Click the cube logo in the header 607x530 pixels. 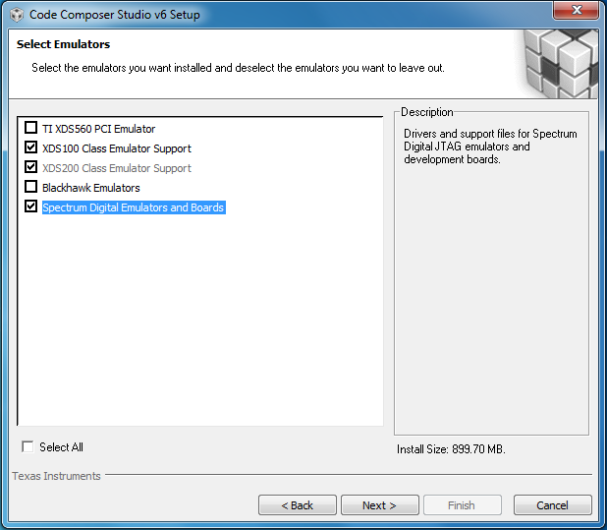(x=559, y=62)
